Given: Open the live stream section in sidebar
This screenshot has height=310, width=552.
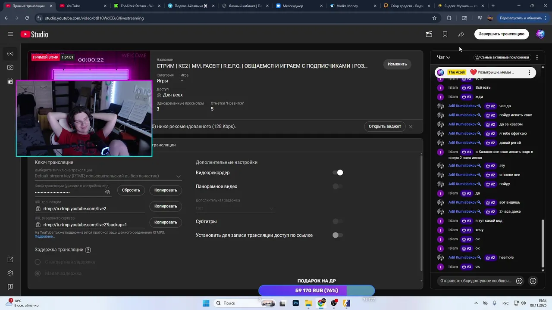Looking at the screenshot, I should pos(10,54).
